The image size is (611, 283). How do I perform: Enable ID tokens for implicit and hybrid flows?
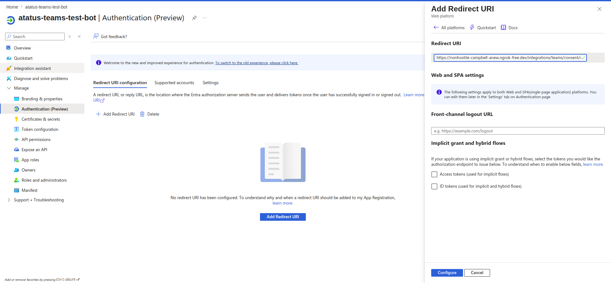[434, 186]
